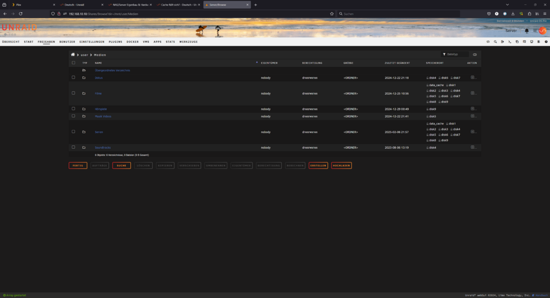The image size is (550, 298).
Task: Click the orange Unraid account avatar
Action: tap(543, 31)
